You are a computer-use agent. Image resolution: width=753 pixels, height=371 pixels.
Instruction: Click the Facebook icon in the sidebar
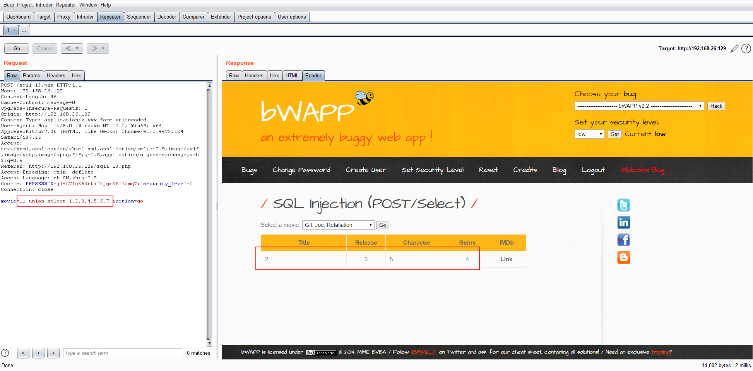pos(623,240)
